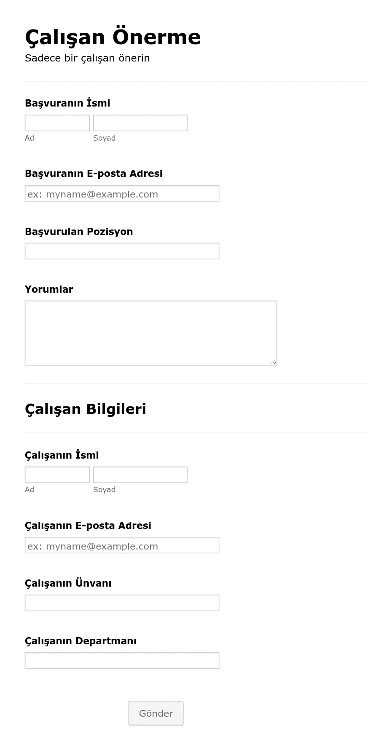
Task: Click the Çalışan Önerme title
Action: (113, 37)
